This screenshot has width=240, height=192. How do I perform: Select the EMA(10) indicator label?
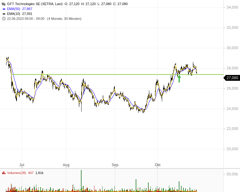(14, 14)
